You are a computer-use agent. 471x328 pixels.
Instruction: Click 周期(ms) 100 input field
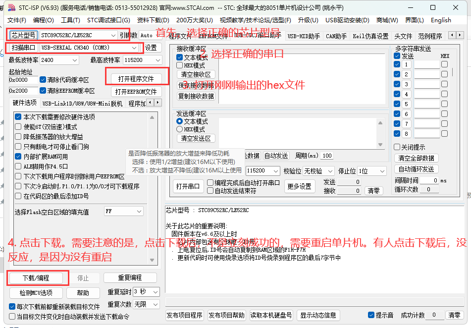click(x=327, y=156)
